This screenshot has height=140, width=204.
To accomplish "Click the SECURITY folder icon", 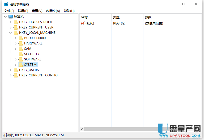I will click(x=21, y=54).
